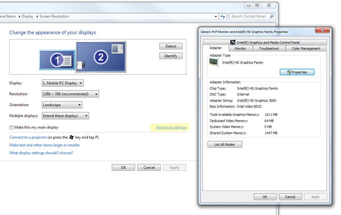Click the adapter Properties button with shield
The image size is (341, 215).
[x=297, y=72]
